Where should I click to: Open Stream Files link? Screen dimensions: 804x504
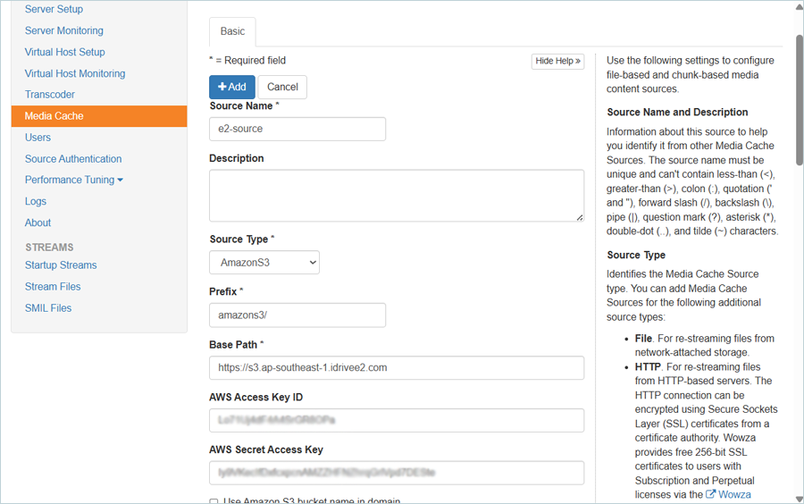[53, 287]
